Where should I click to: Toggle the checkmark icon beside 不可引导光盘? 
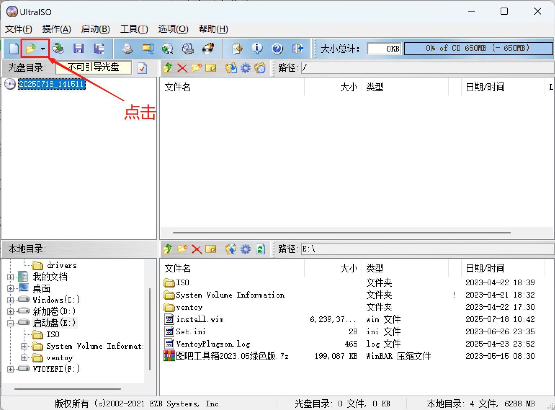142,68
